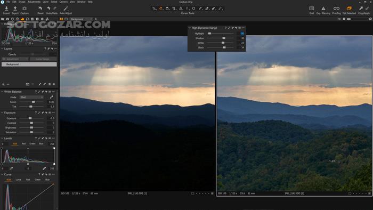Open the Help menu
The width and height of the screenshot is (373, 210).
point(90,2)
